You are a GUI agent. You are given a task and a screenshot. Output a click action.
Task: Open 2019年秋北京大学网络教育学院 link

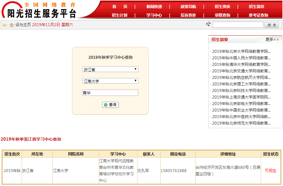[241, 51]
